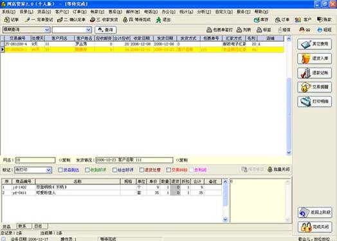337x241 pixels.
Task: Open the 客户 customer toolbar icon
Action: pos(298,20)
